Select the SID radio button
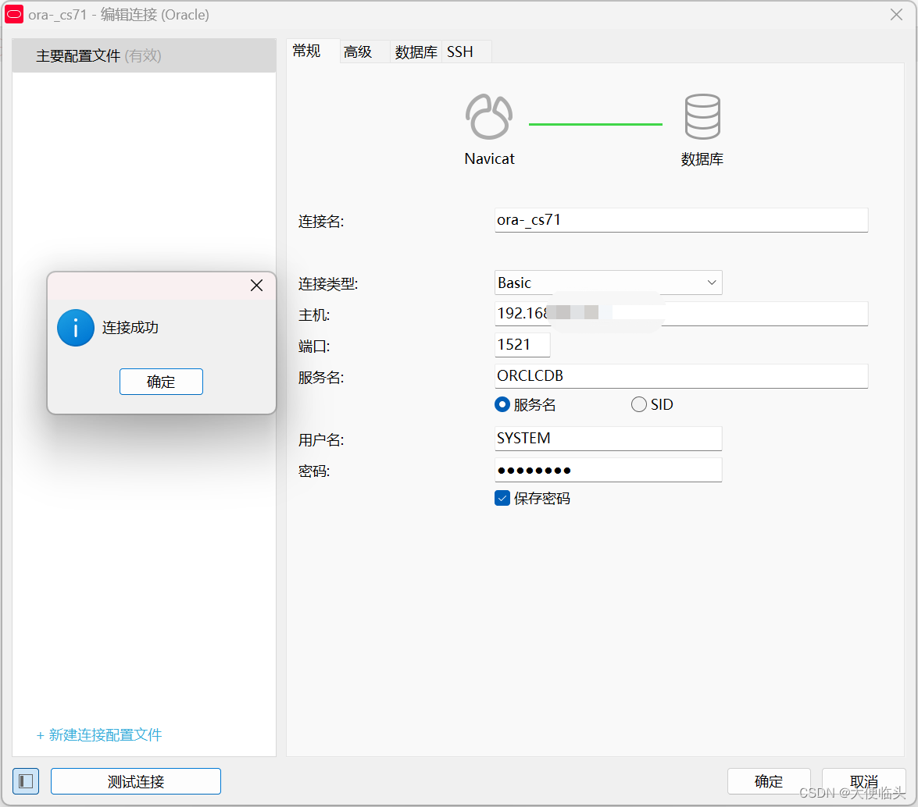 [639, 404]
